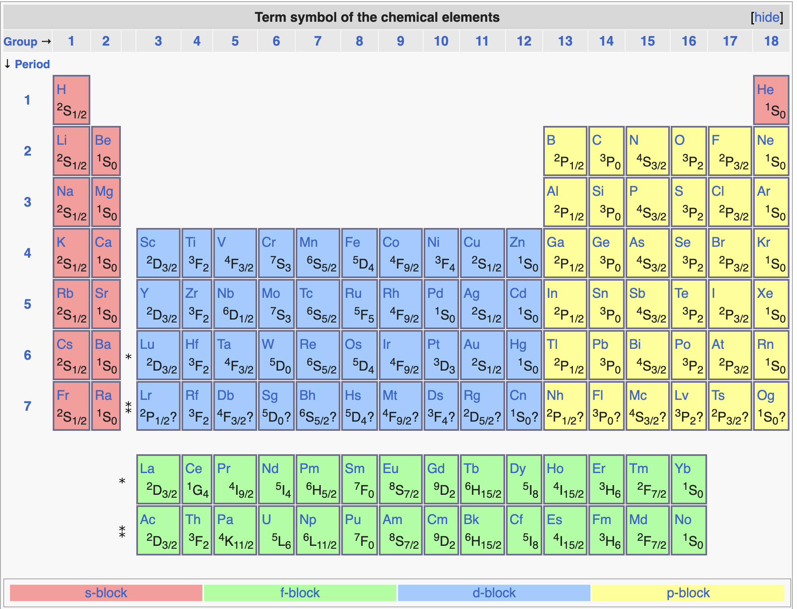Click the Sg seaborgium element link
This screenshot has height=609, width=797.
click(x=270, y=395)
